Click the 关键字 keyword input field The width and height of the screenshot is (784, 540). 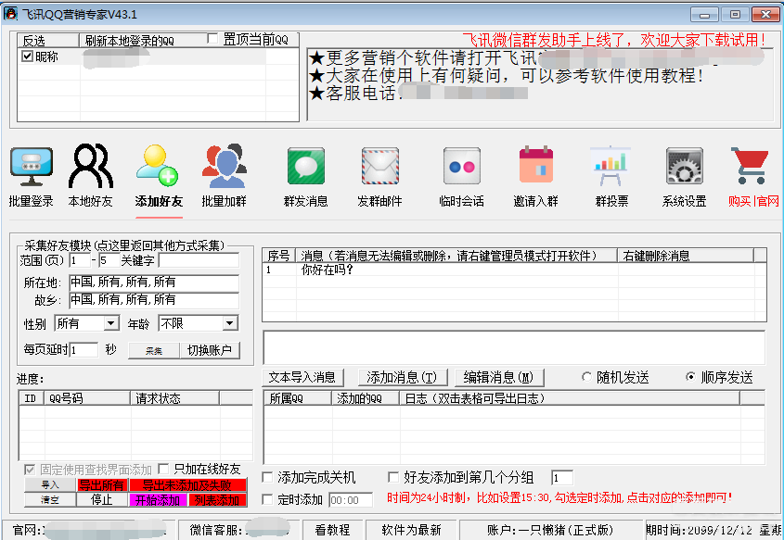pos(198,260)
